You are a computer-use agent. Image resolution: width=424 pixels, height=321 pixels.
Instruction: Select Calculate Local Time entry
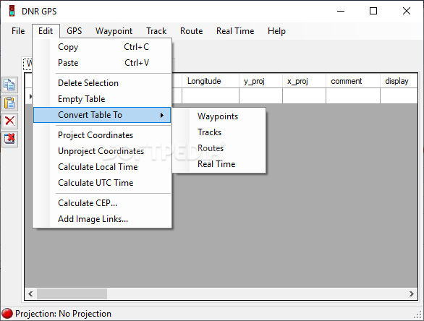coord(102,167)
